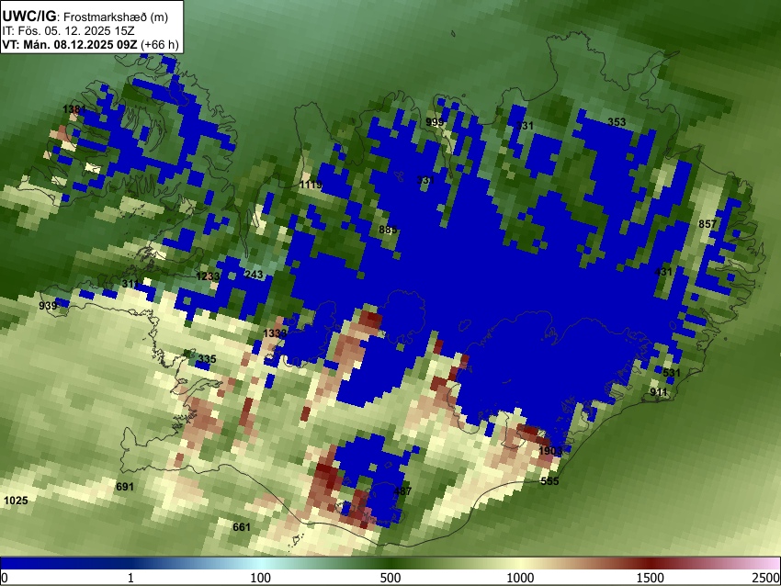Click the 999 map value
Screen dimensions: 781x586
(x=435, y=122)
